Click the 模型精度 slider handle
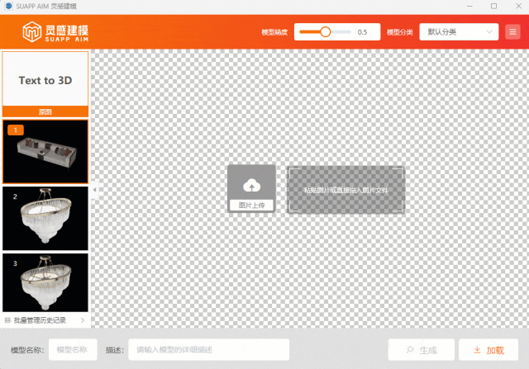Image resolution: width=529 pixels, height=369 pixels. tap(325, 32)
